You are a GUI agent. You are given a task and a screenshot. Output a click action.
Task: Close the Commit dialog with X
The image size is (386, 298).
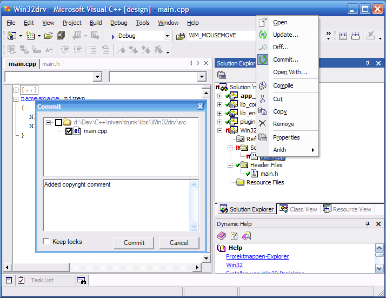pos(201,106)
